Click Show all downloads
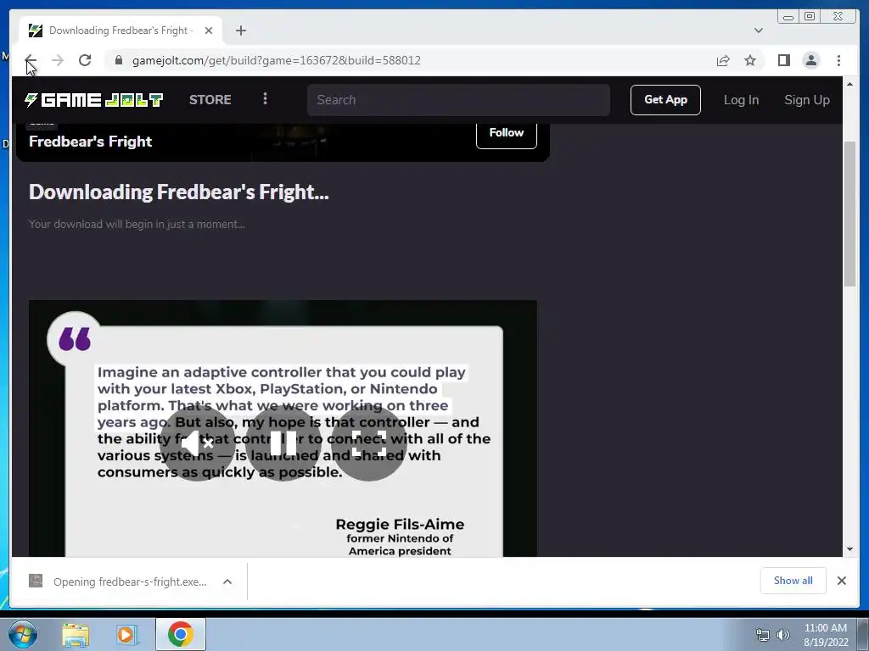869x651 pixels. 793,580
